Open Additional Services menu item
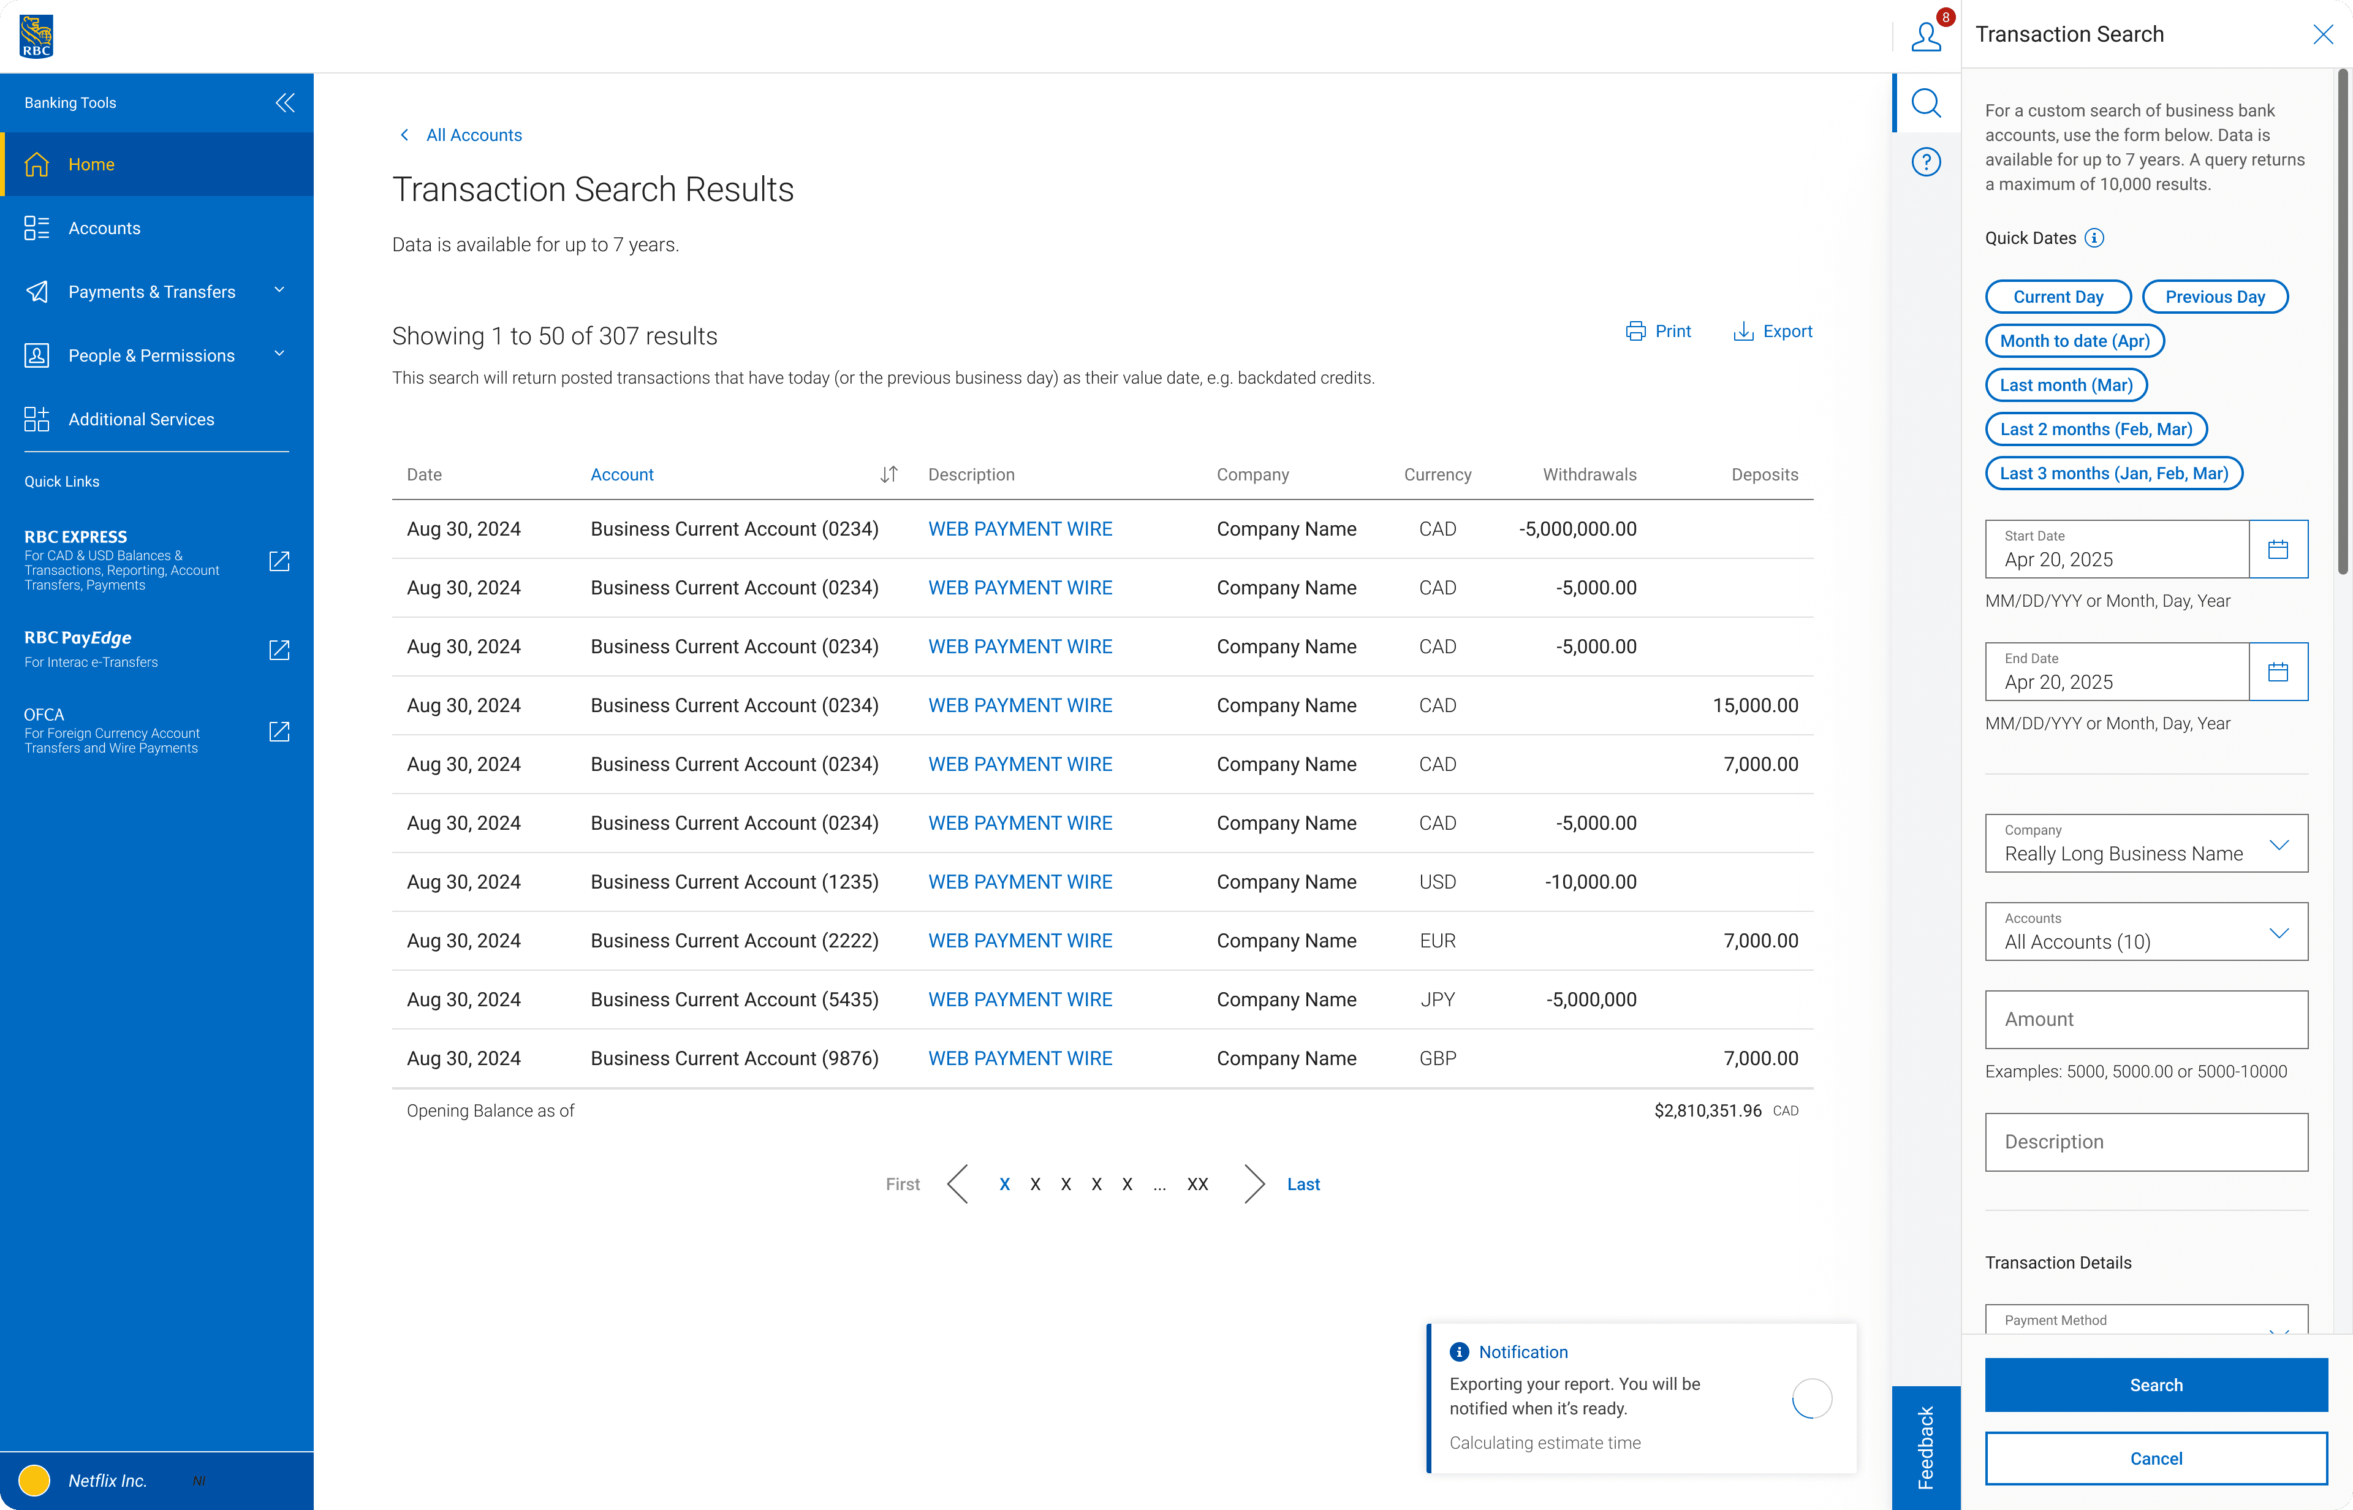 pos(141,419)
